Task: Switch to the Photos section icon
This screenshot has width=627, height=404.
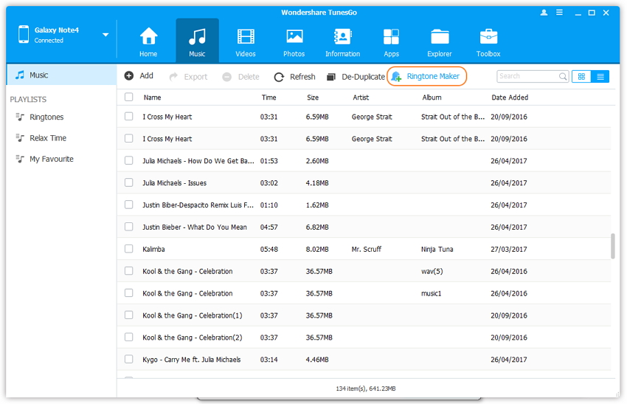Action: 294,37
